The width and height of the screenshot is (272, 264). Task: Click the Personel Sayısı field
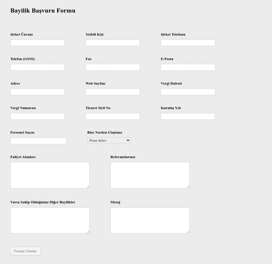coord(38,141)
